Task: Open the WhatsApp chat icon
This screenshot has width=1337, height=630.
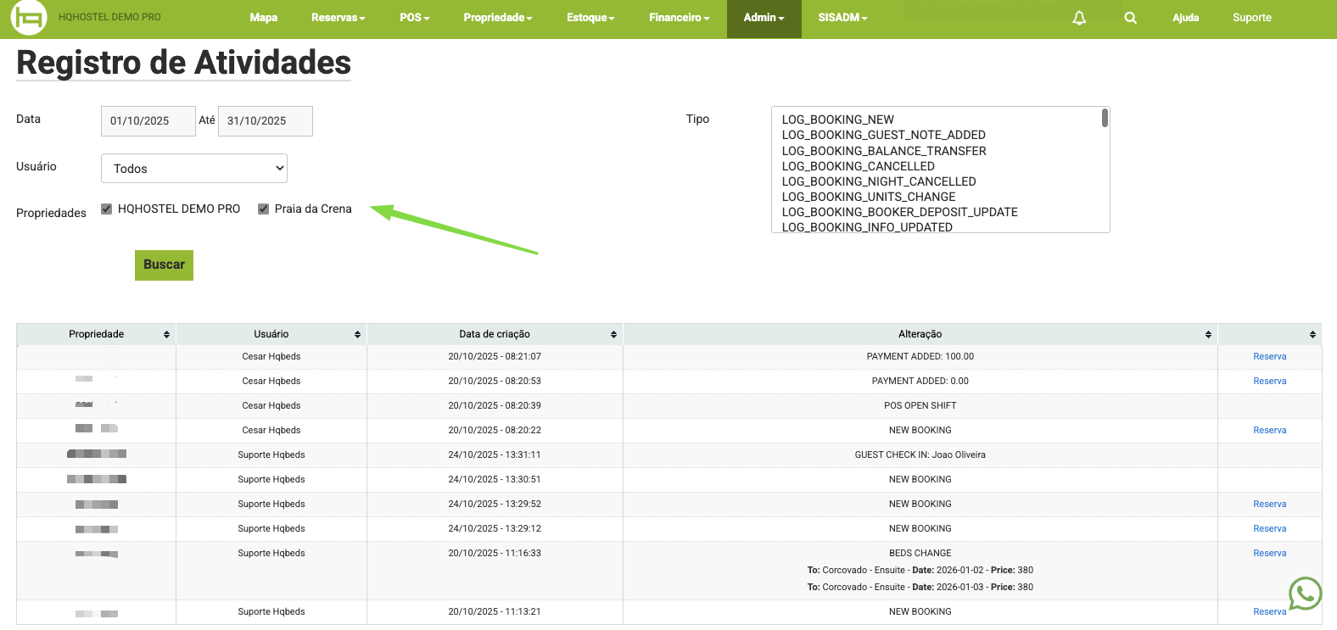Action: (1304, 594)
